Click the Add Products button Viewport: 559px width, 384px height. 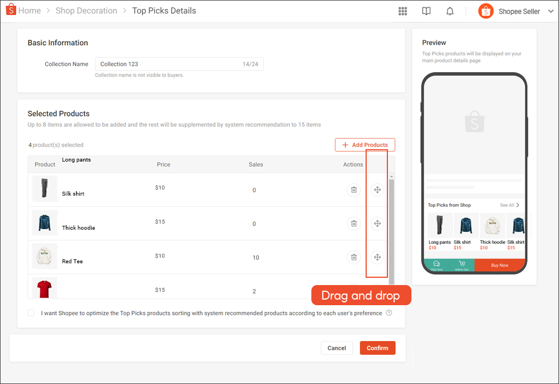pyautogui.click(x=364, y=144)
